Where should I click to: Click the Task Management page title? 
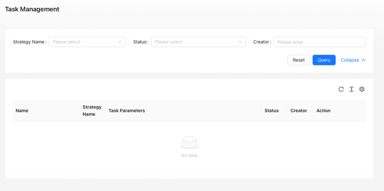32,9
